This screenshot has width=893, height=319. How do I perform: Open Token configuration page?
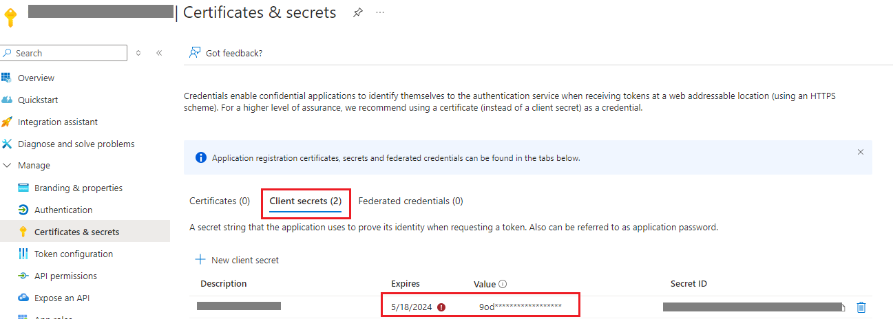(x=74, y=254)
